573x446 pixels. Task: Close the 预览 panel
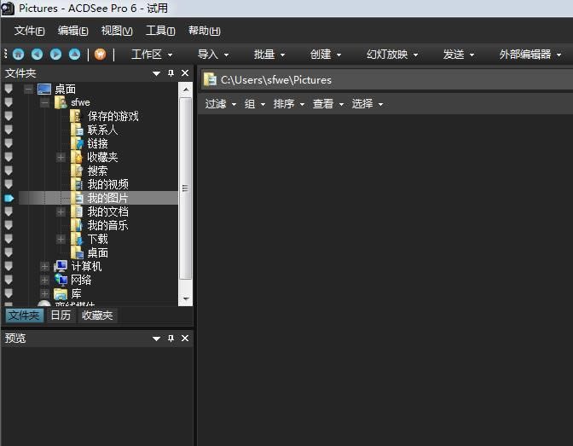tap(185, 339)
